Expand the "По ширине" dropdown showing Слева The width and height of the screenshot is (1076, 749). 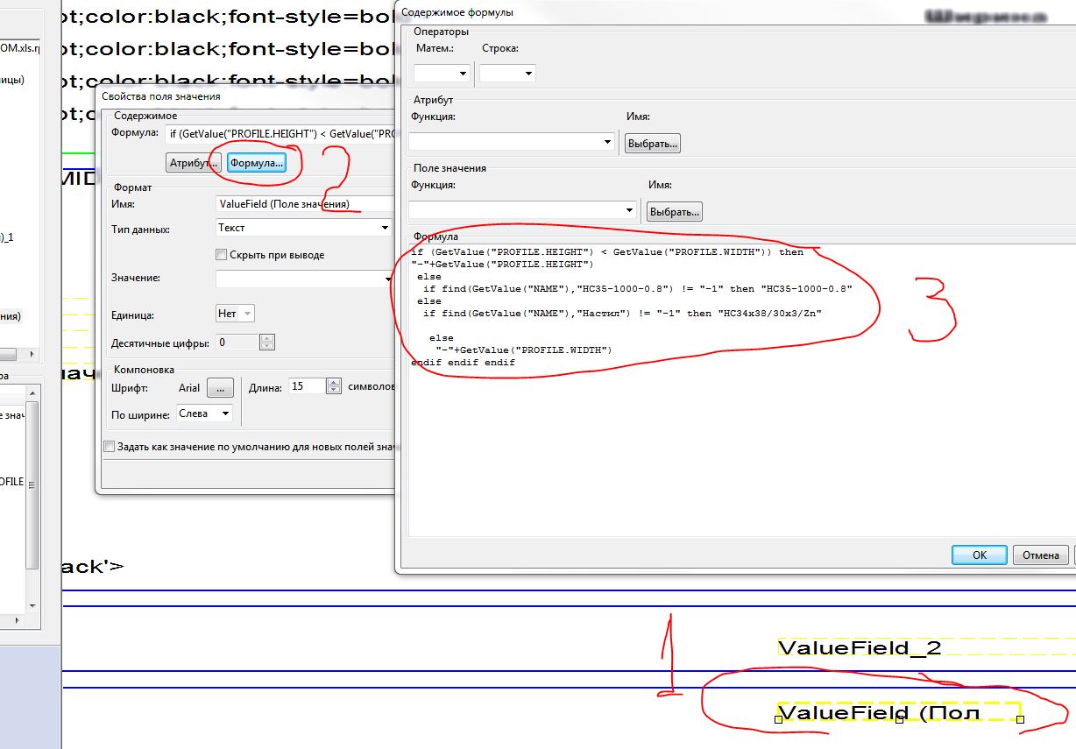[204, 413]
